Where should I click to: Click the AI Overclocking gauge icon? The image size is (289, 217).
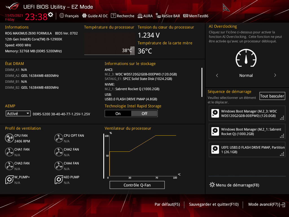click(246, 58)
